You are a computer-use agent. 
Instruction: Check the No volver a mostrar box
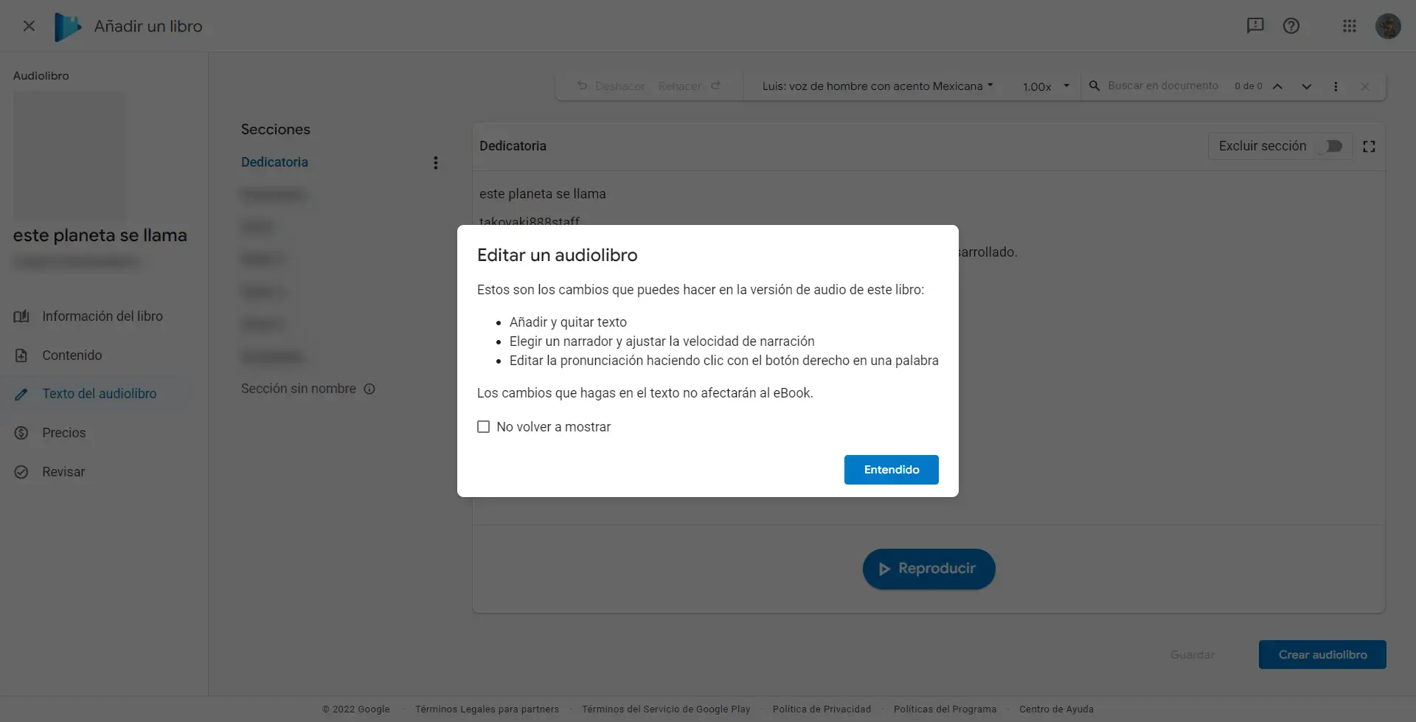coord(484,427)
